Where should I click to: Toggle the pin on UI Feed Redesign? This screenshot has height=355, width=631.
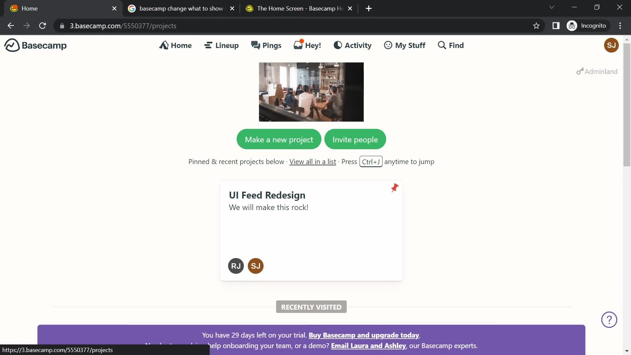394,188
